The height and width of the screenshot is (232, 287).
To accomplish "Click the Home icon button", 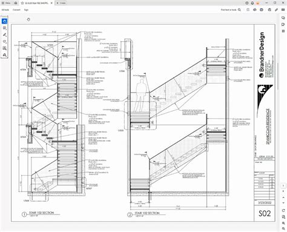I will coord(16,3).
